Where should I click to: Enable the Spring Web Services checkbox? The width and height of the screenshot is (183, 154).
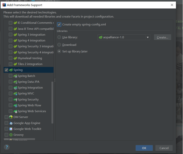(11, 111)
